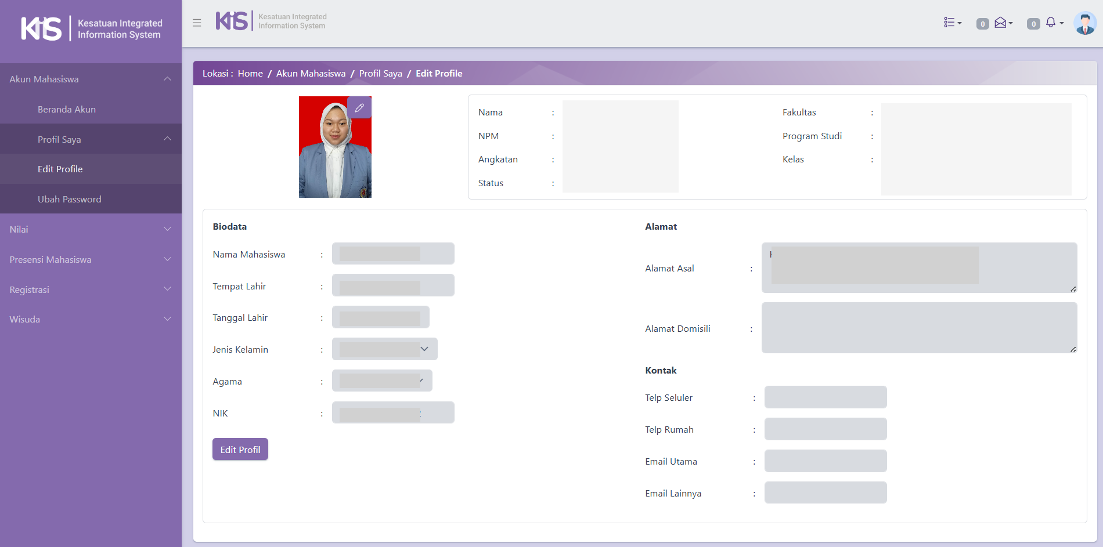This screenshot has height=547, width=1103.
Task: Click the Telp Seluler input field
Action: (x=825, y=397)
